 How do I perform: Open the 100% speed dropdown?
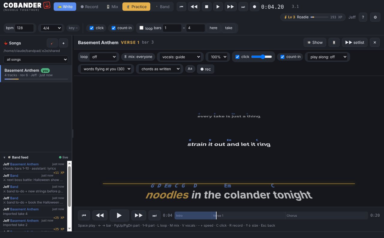[x=217, y=57]
